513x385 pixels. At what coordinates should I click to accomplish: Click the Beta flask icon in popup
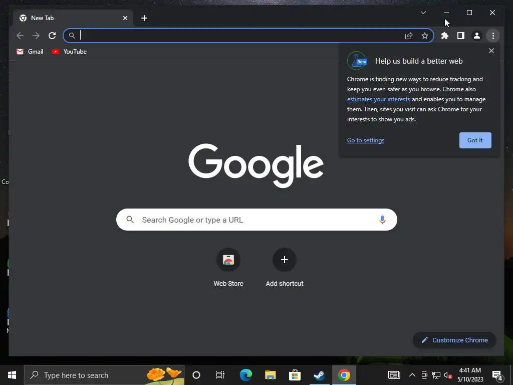pyautogui.click(x=357, y=61)
